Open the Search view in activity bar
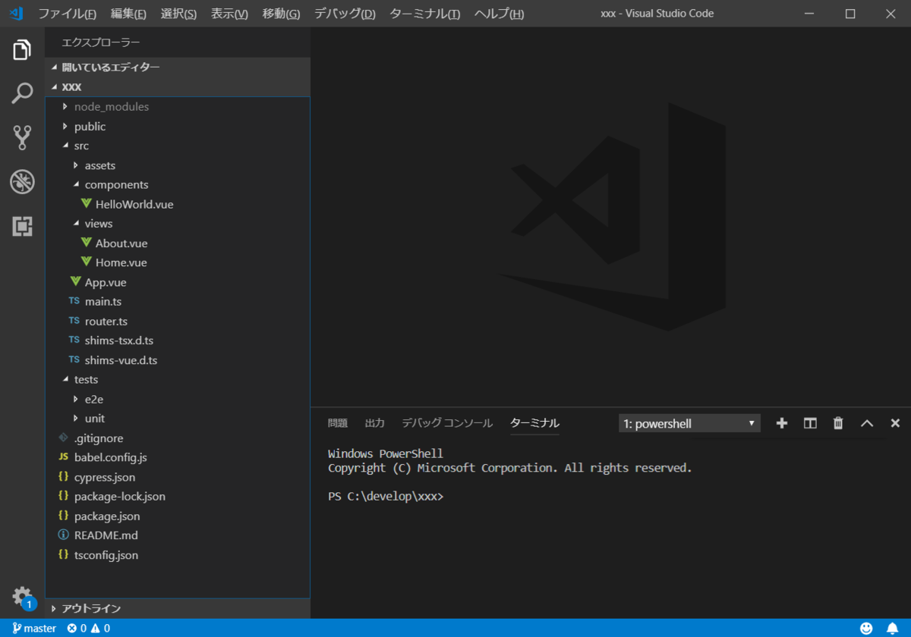 22,94
